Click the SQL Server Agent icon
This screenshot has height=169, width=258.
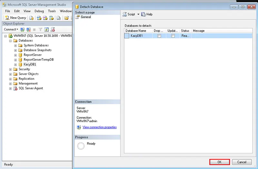pos(15,88)
